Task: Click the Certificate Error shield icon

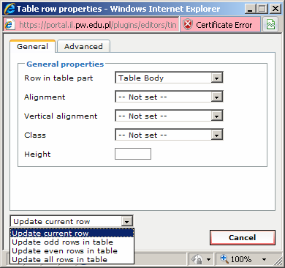Action: [x=188, y=24]
